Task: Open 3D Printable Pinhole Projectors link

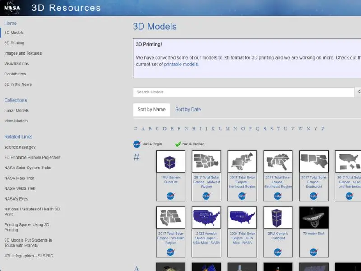Action: [32, 157]
